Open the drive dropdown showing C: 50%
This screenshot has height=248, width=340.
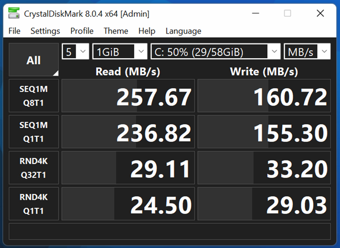point(215,51)
